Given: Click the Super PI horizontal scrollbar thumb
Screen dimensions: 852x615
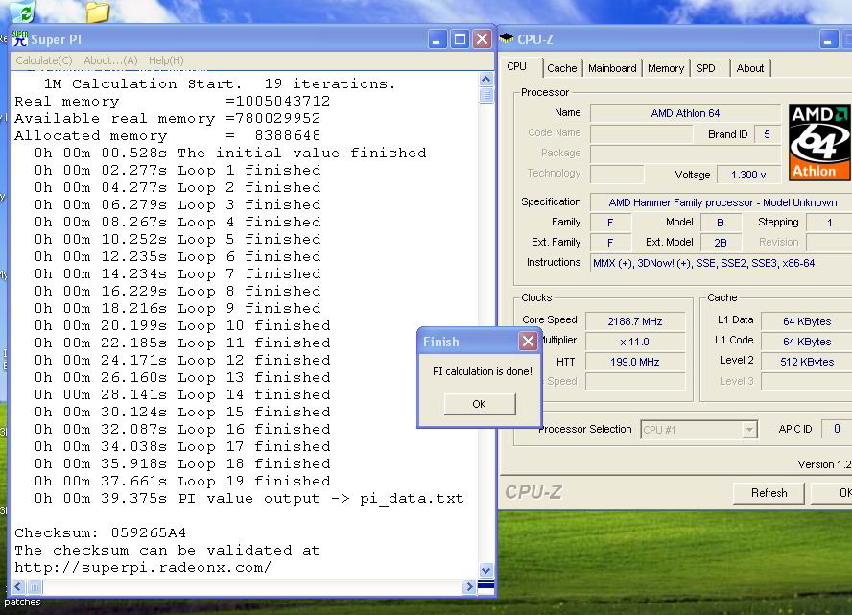Looking at the screenshot, I should (x=35, y=587).
